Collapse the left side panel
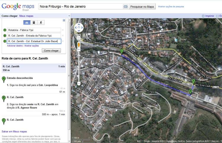The width and height of the screenshot is (222, 143). (x=69, y=16)
